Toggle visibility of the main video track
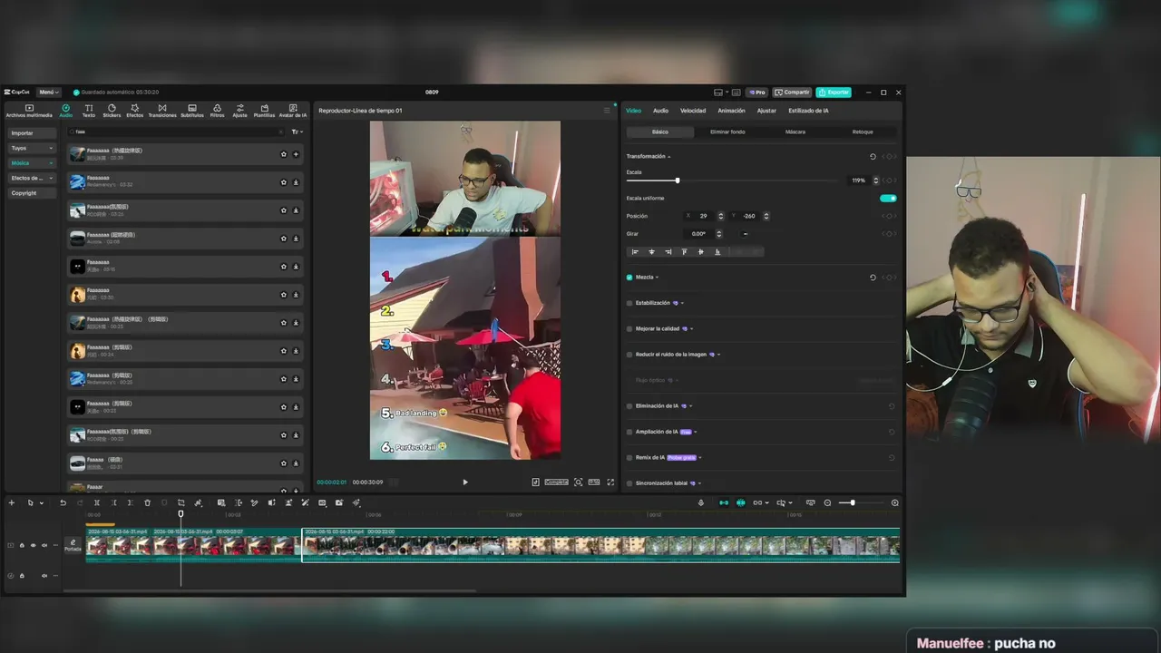This screenshot has width=1161, height=653. click(34, 545)
